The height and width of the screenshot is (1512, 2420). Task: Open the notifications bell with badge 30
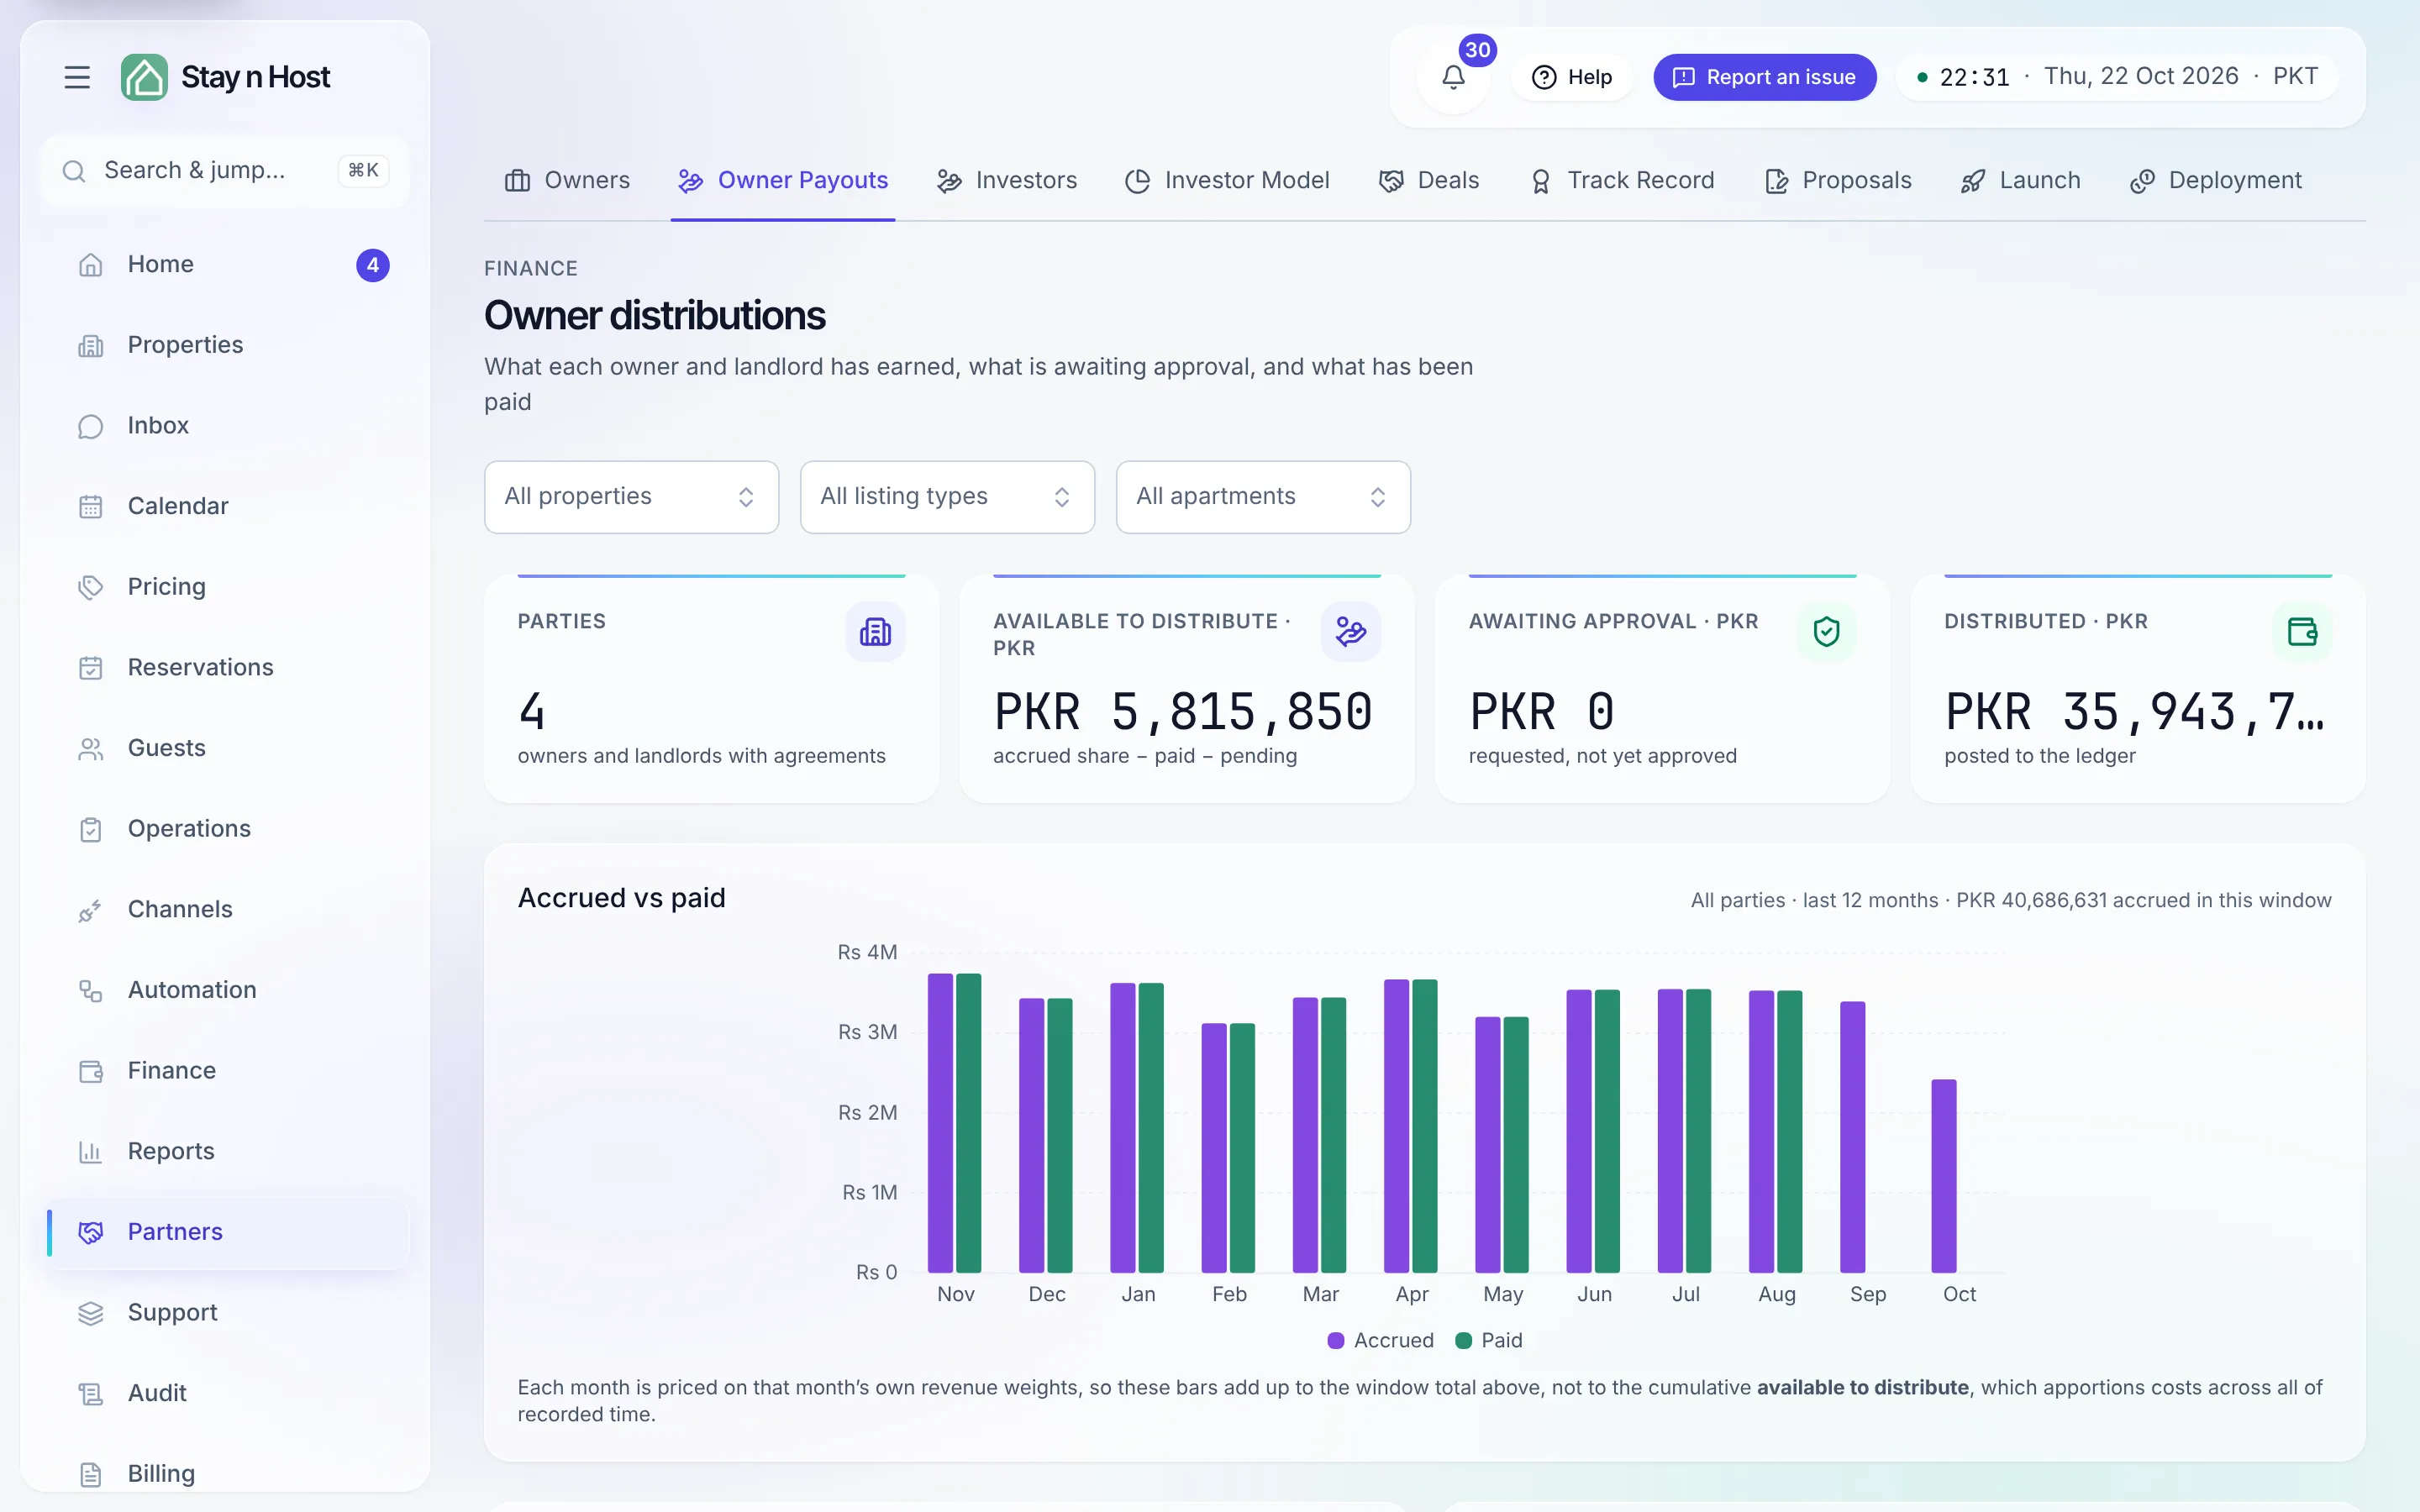1453,77
